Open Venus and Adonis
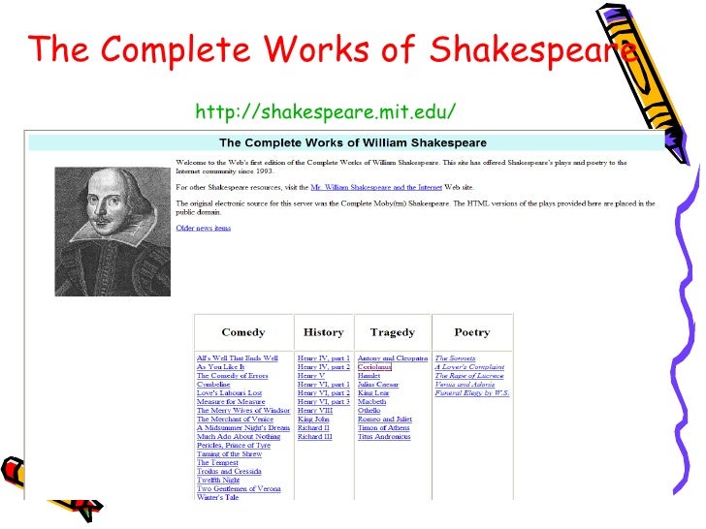The height and width of the screenshot is (529, 706). [x=465, y=384]
